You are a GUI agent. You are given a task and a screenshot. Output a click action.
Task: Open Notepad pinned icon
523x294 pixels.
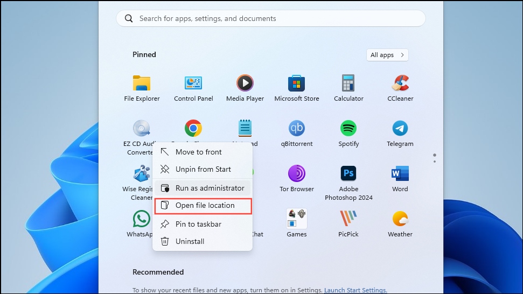pos(245,128)
